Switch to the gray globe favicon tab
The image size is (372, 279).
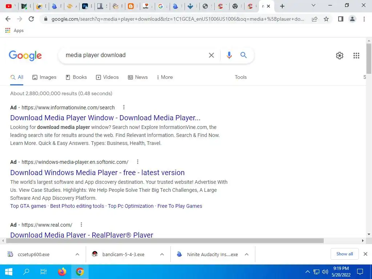[205, 6]
